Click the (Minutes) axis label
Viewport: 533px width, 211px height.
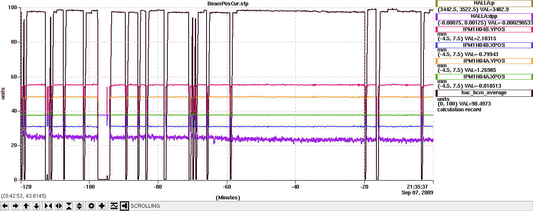228,198
